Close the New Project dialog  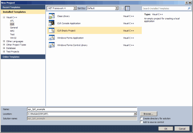click(190, 3)
